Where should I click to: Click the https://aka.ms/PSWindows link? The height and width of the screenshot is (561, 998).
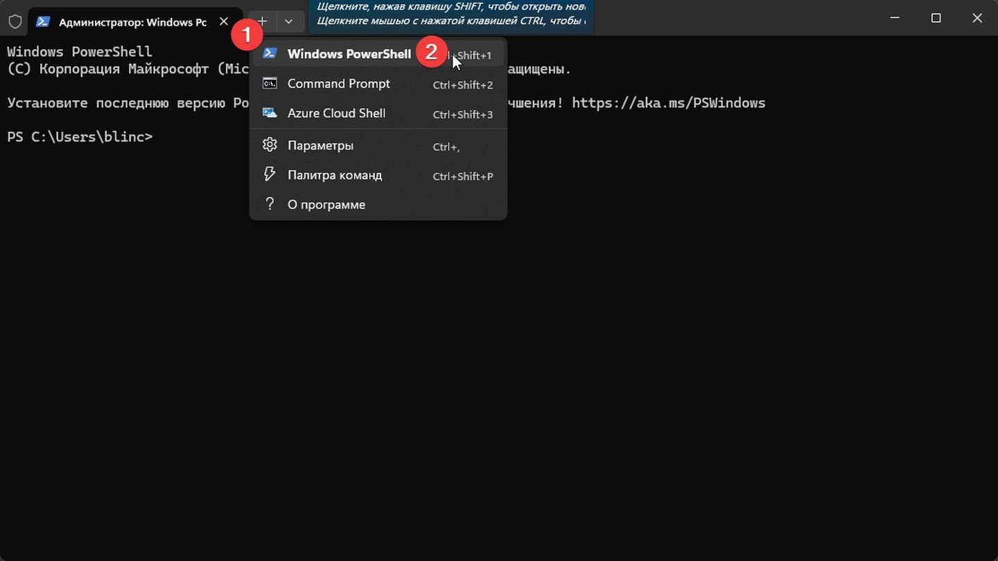[x=669, y=103]
